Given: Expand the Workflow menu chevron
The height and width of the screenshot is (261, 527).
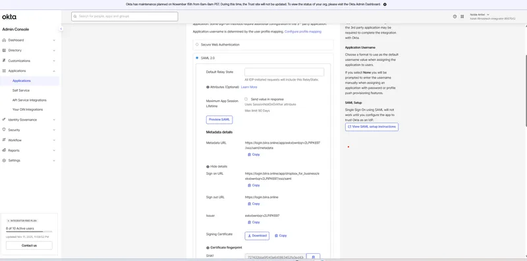Looking at the screenshot, I should [54, 140].
